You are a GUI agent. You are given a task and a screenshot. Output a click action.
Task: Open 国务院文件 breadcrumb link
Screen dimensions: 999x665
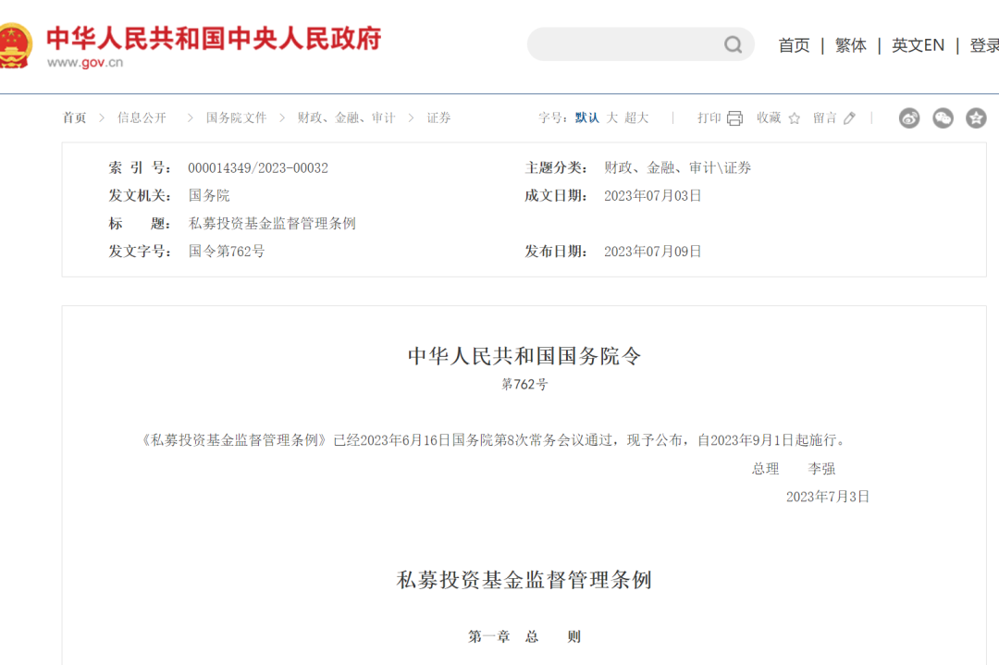(236, 118)
